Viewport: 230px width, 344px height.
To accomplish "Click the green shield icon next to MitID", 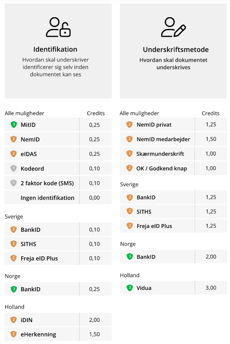I will [x=14, y=124].
